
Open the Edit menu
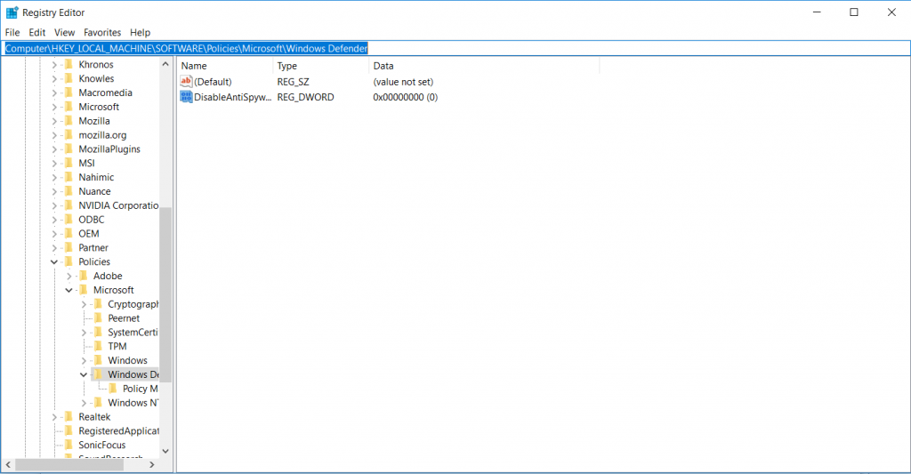[x=36, y=32]
